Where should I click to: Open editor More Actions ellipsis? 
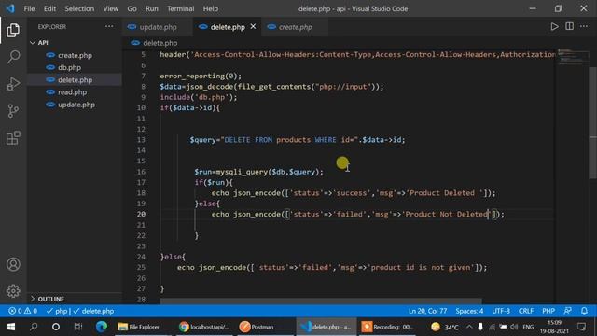584,27
